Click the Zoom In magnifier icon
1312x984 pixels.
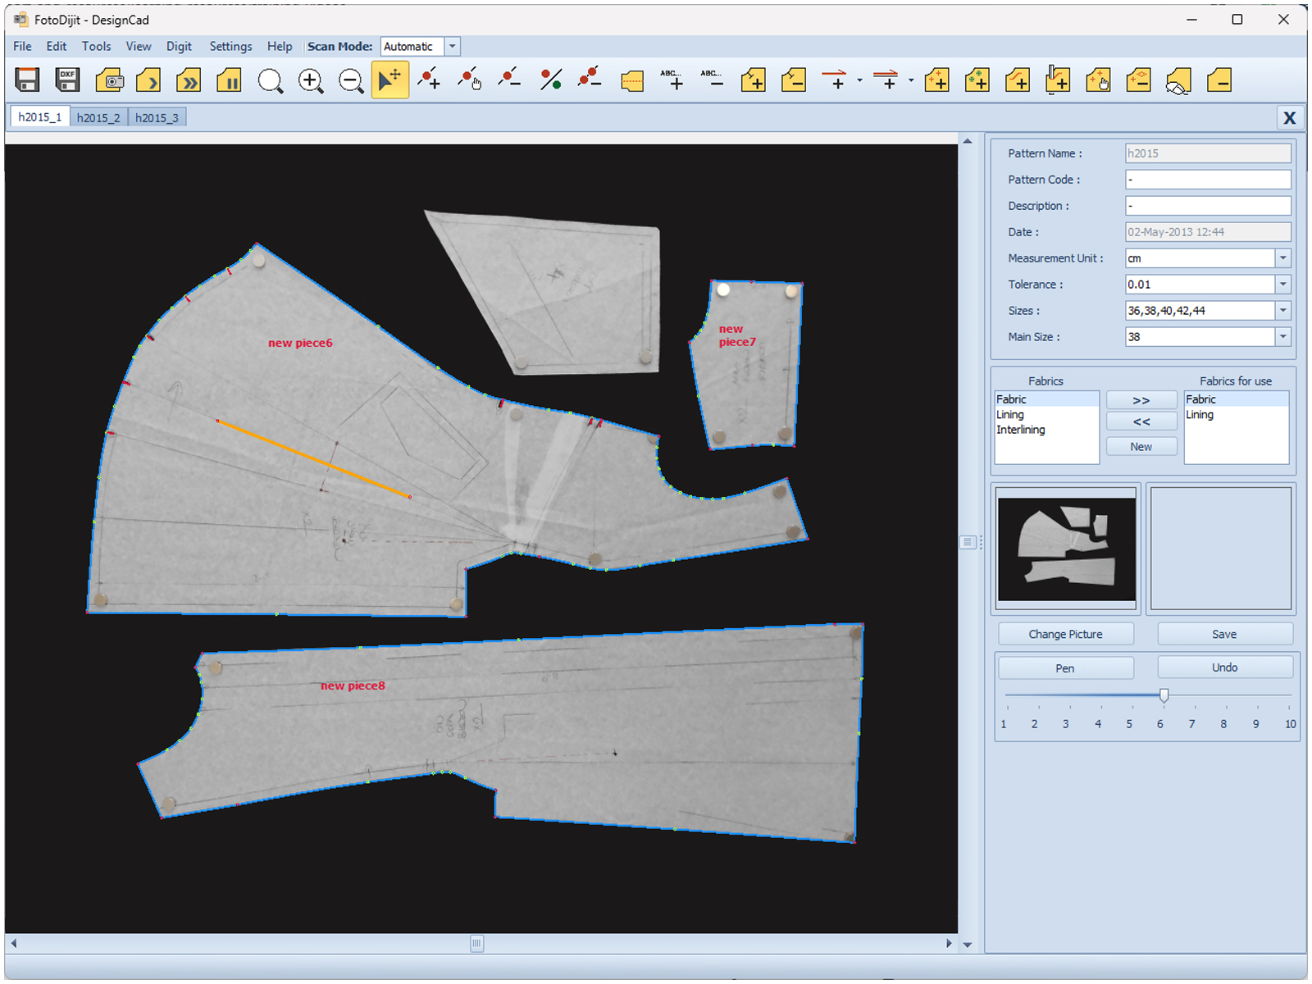tap(311, 80)
